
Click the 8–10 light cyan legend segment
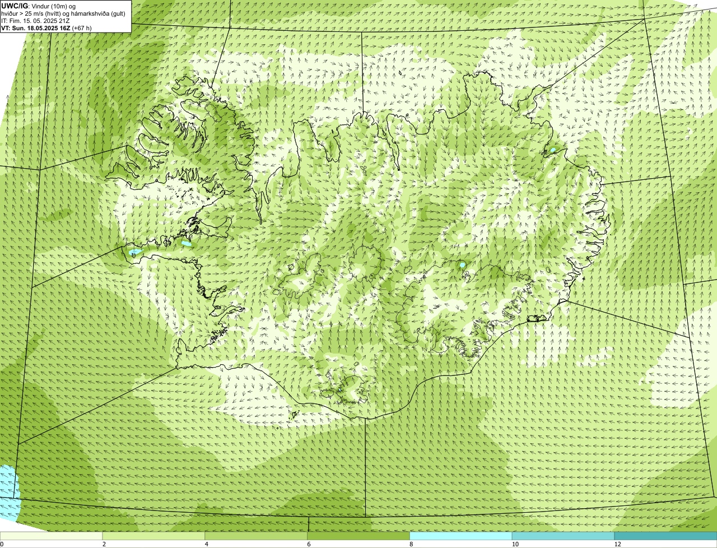pyautogui.click(x=461, y=536)
